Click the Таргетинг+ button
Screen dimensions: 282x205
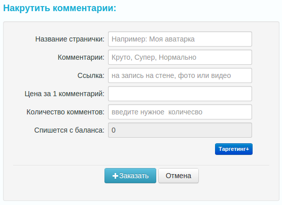[x=234, y=149]
